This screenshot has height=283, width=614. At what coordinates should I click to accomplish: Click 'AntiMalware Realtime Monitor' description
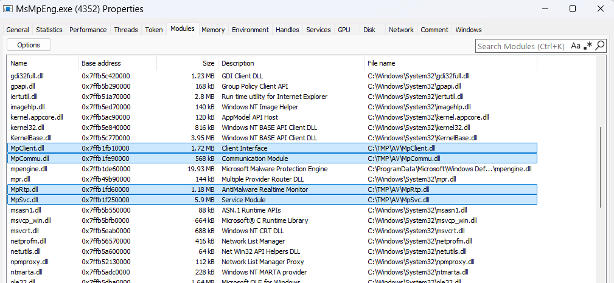click(265, 189)
